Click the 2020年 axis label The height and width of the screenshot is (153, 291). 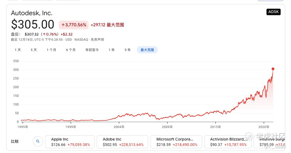(264, 127)
